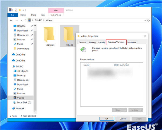Open pinned Music in Quick access

[20, 44]
